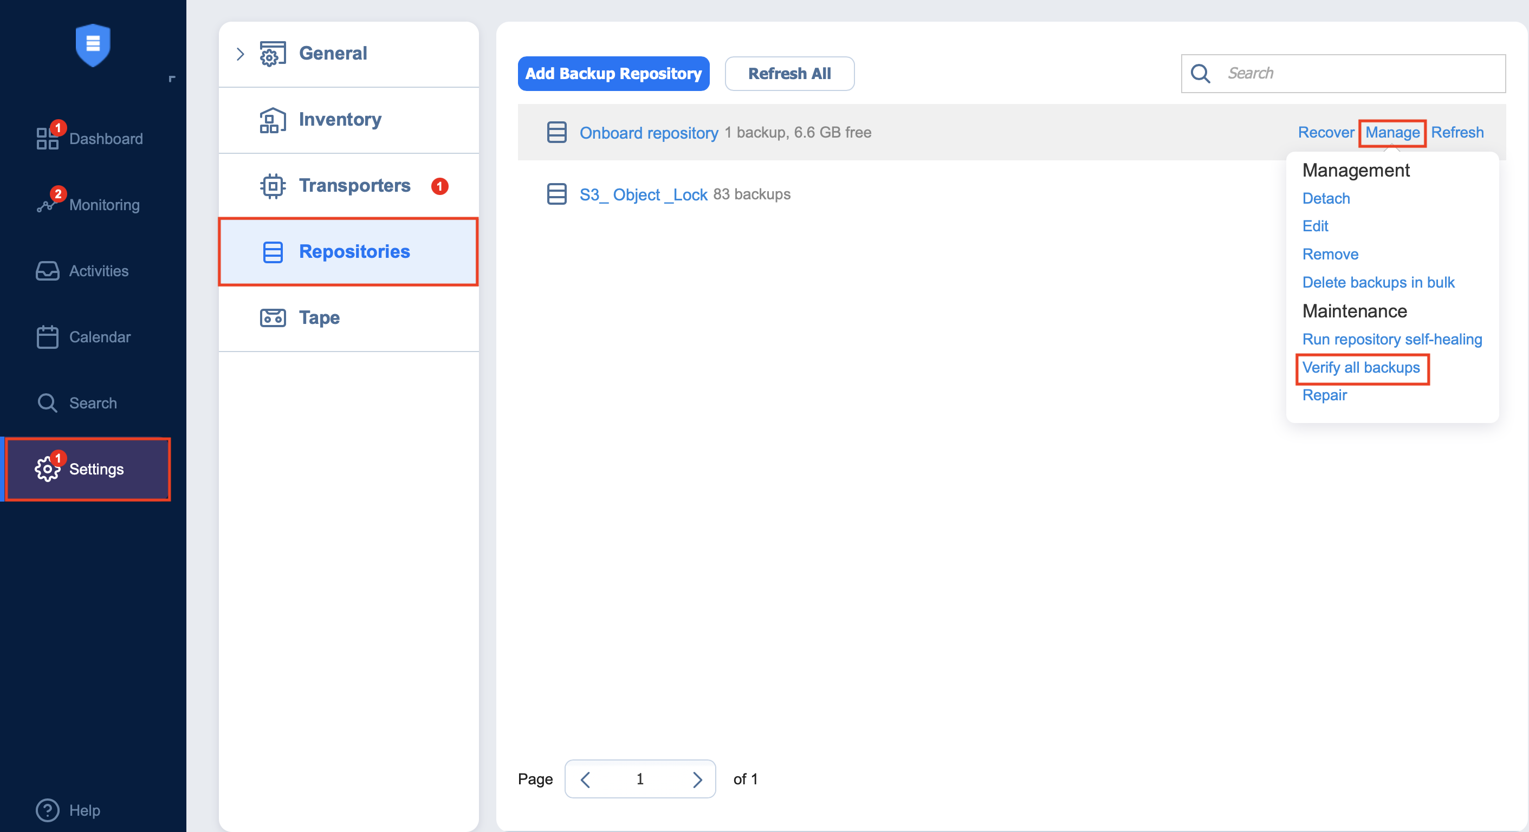Click the Repositories stack icon
Viewport: 1529px width, 832px height.
[x=273, y=252]
